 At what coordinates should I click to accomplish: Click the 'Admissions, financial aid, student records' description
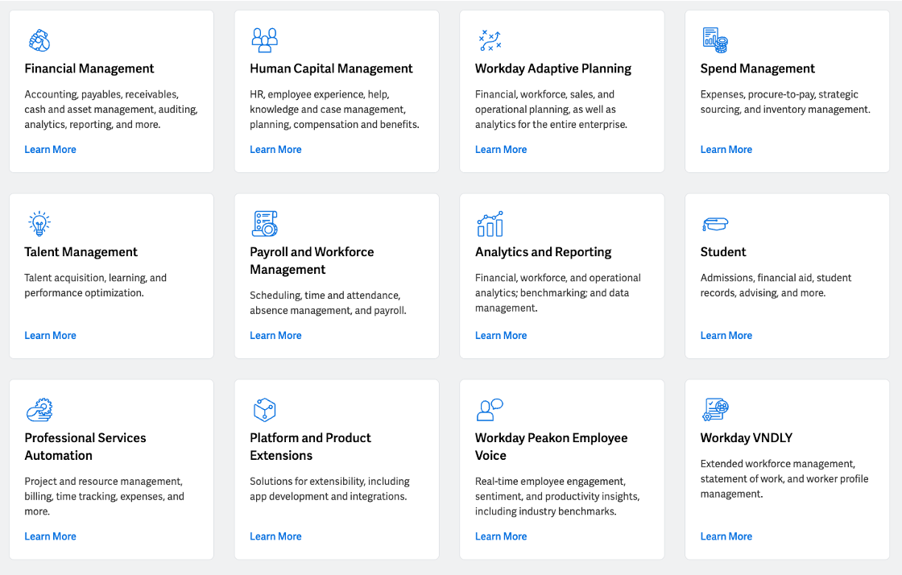[776, 285]
